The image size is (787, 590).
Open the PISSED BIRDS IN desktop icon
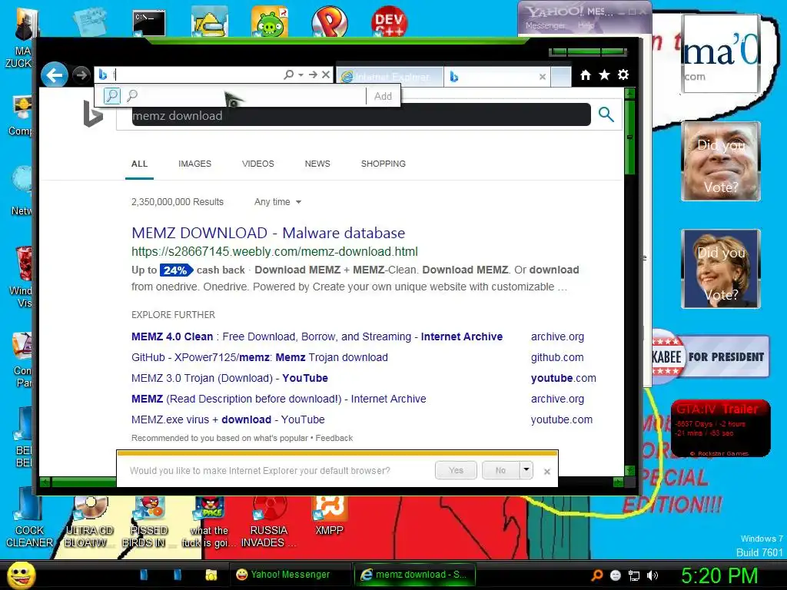(148, 522)
